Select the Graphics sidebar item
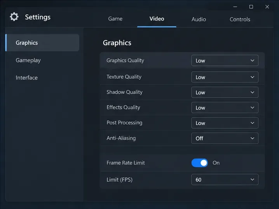This screenshot has height=209, width=279. (42, 43)
